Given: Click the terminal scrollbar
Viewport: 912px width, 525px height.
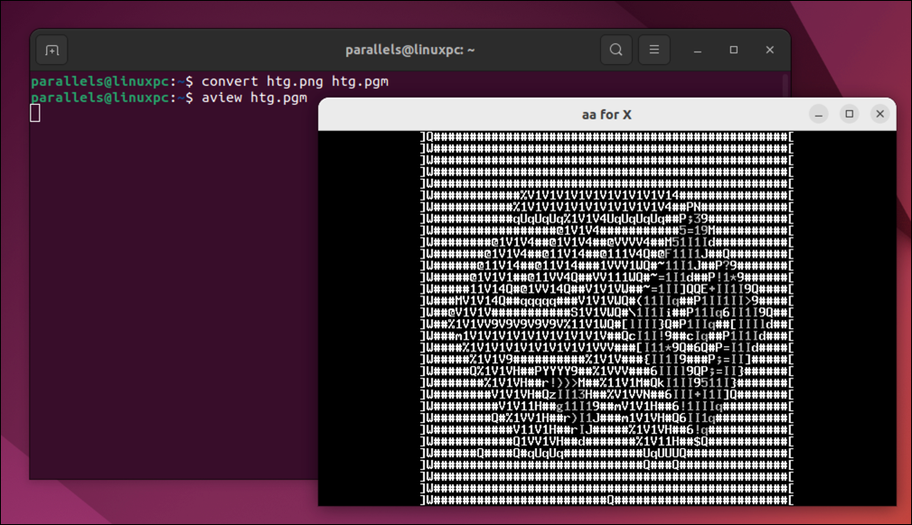Looking at the screenshot, I should point(785,86).
